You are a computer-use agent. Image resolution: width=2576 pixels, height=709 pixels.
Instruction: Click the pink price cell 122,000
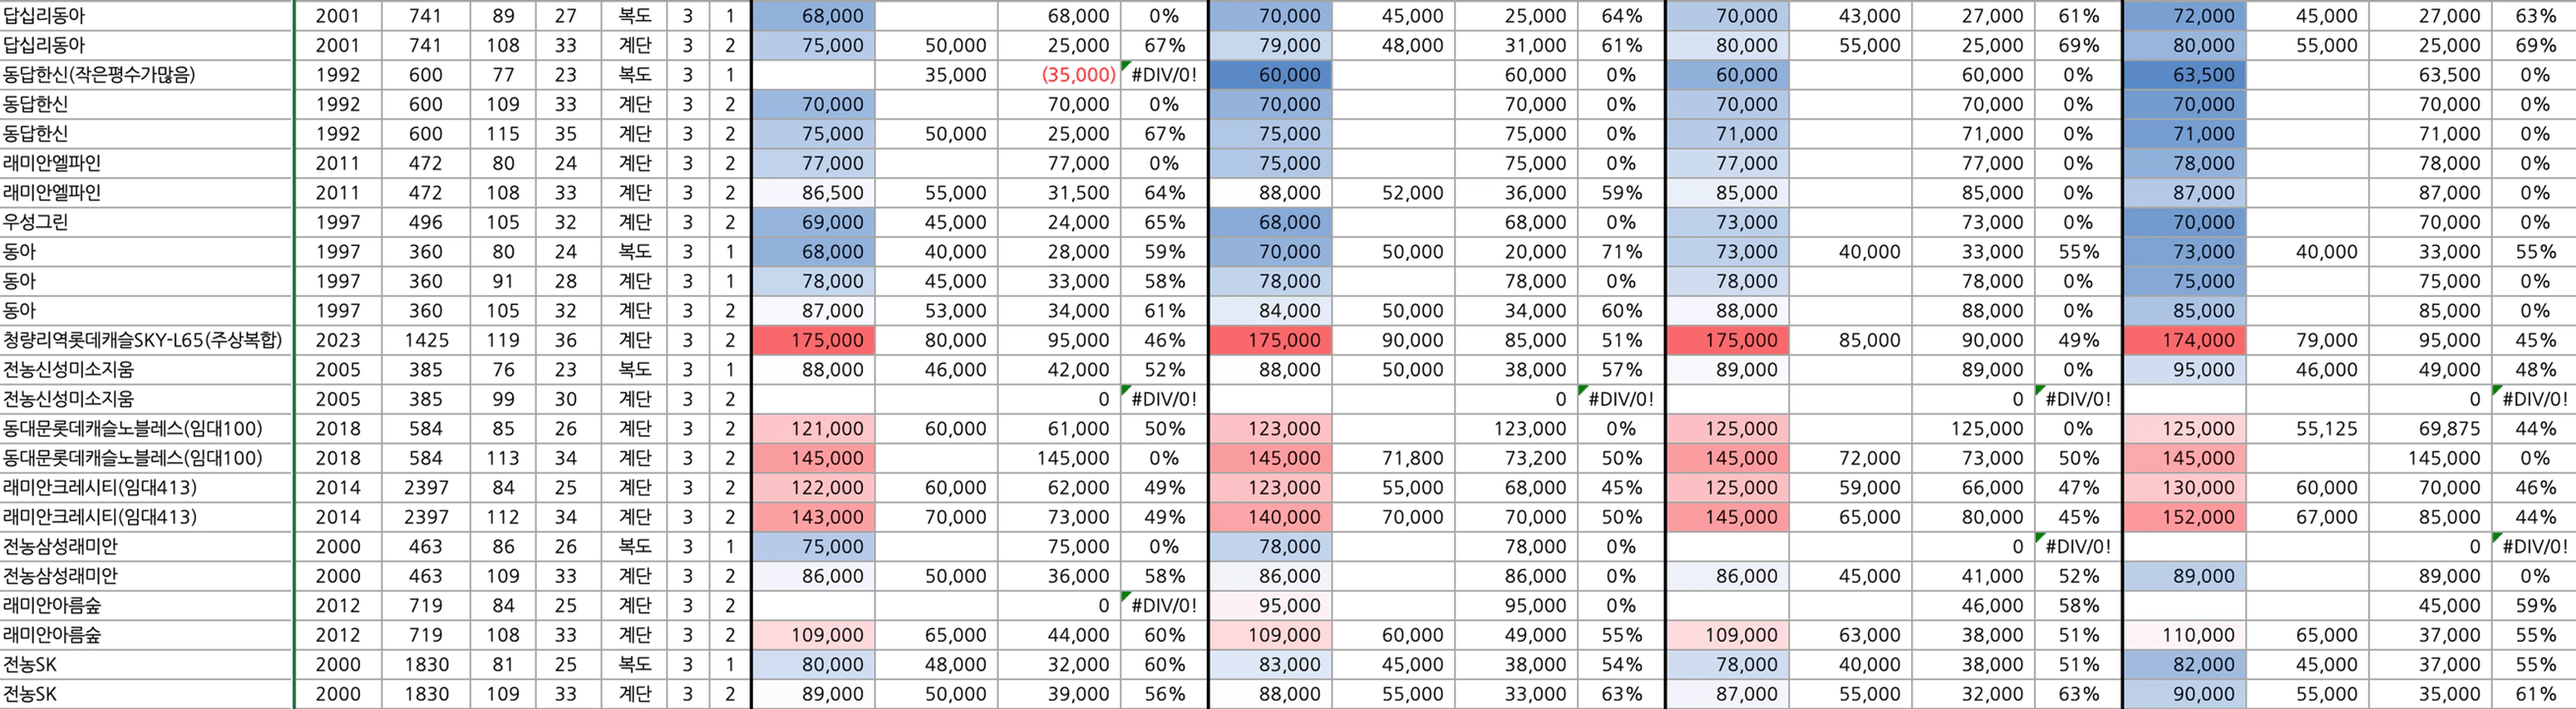(813, 488)
